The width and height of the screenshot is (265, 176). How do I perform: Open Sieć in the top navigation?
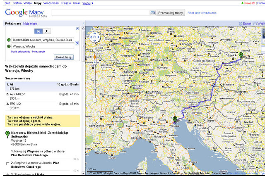click(x=7, y=3)
